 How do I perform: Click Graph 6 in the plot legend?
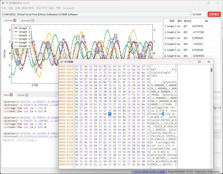click(x=22, y=46)
